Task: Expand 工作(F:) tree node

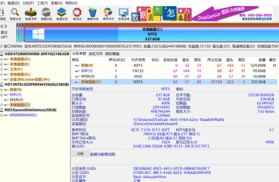Action: (x=1, y=69)
